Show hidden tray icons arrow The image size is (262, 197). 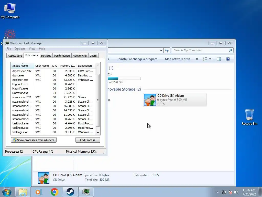click(217, 192)
